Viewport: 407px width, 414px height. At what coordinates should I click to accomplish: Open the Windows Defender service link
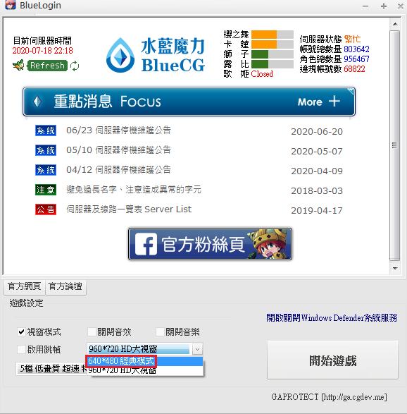tap(332, 318)
